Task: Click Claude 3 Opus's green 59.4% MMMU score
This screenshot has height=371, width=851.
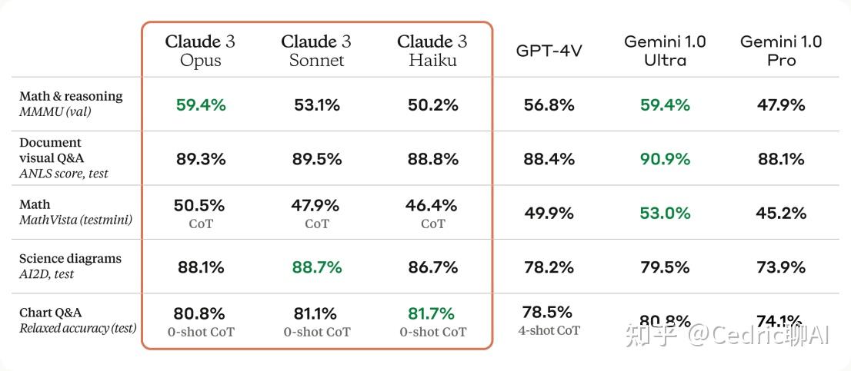Action: (201, 104)
